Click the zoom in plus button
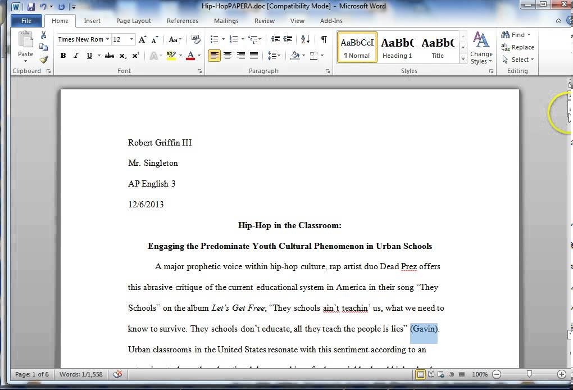Image resolution: width=573 pixels, height=390 pixels. [x=562, y=374]
